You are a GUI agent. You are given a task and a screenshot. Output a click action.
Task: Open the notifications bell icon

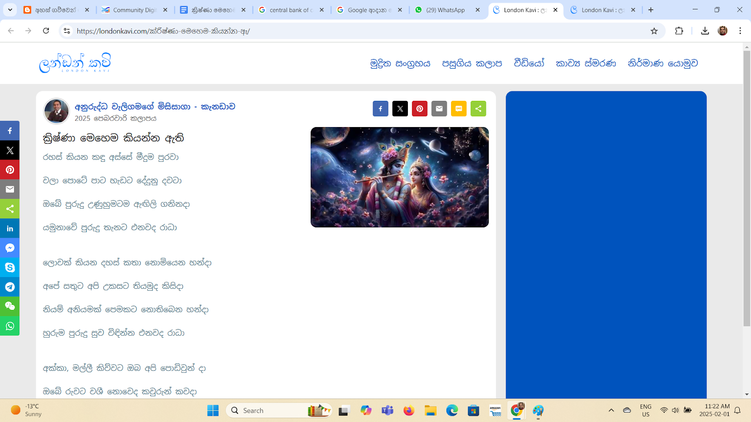pos(737,410)
